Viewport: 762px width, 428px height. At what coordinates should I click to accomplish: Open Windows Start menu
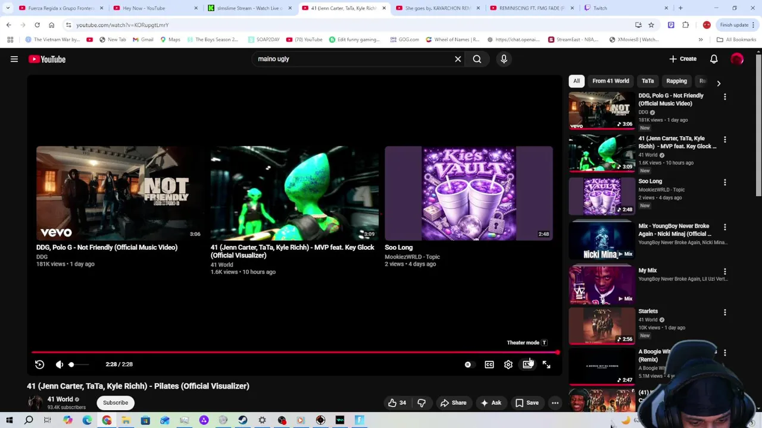10,420
